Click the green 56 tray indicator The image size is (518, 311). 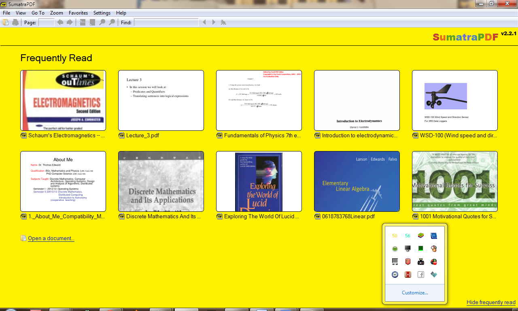[408, 236]
